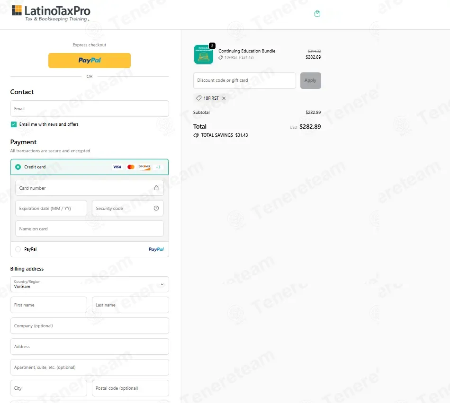The width and height of the screenshot is (450, 403).
Task: Focus the Postal code (optional) field
Action: pyautogui.click(x=130, y=388)
